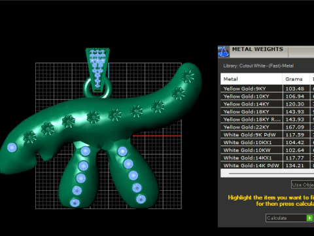
Task: Select the White Gold:14K PdW row
Action: pyautogui.click(x=267, y=165)
